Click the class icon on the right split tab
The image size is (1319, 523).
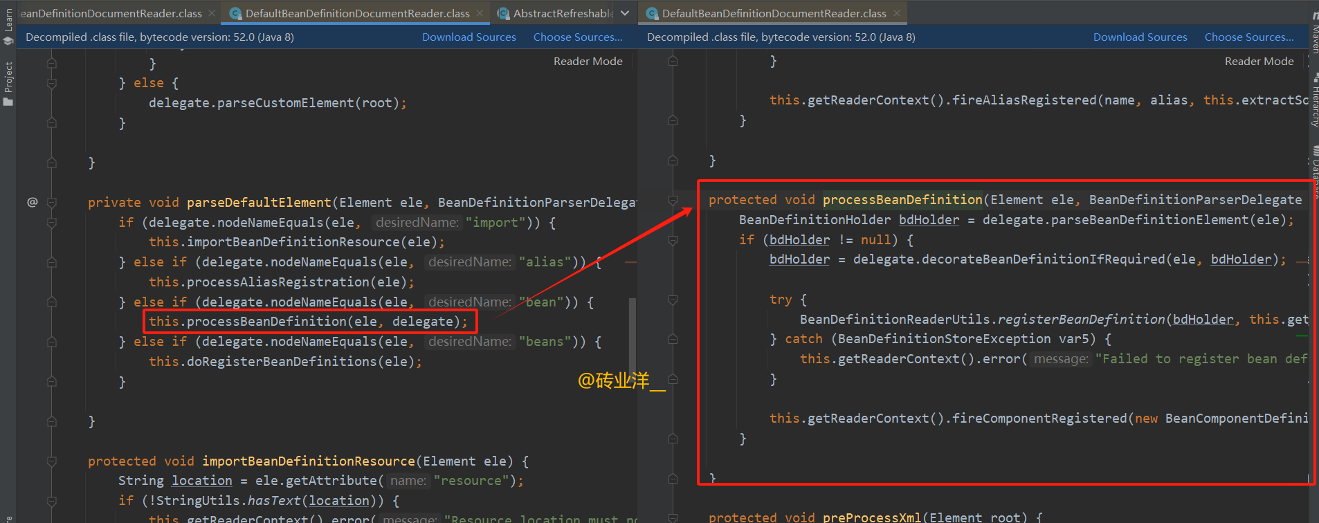(652, 13)
